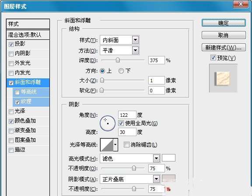
Task: Select 混合选项:默认 in the list
Action: pyautogui.click(x=28, y=35)
